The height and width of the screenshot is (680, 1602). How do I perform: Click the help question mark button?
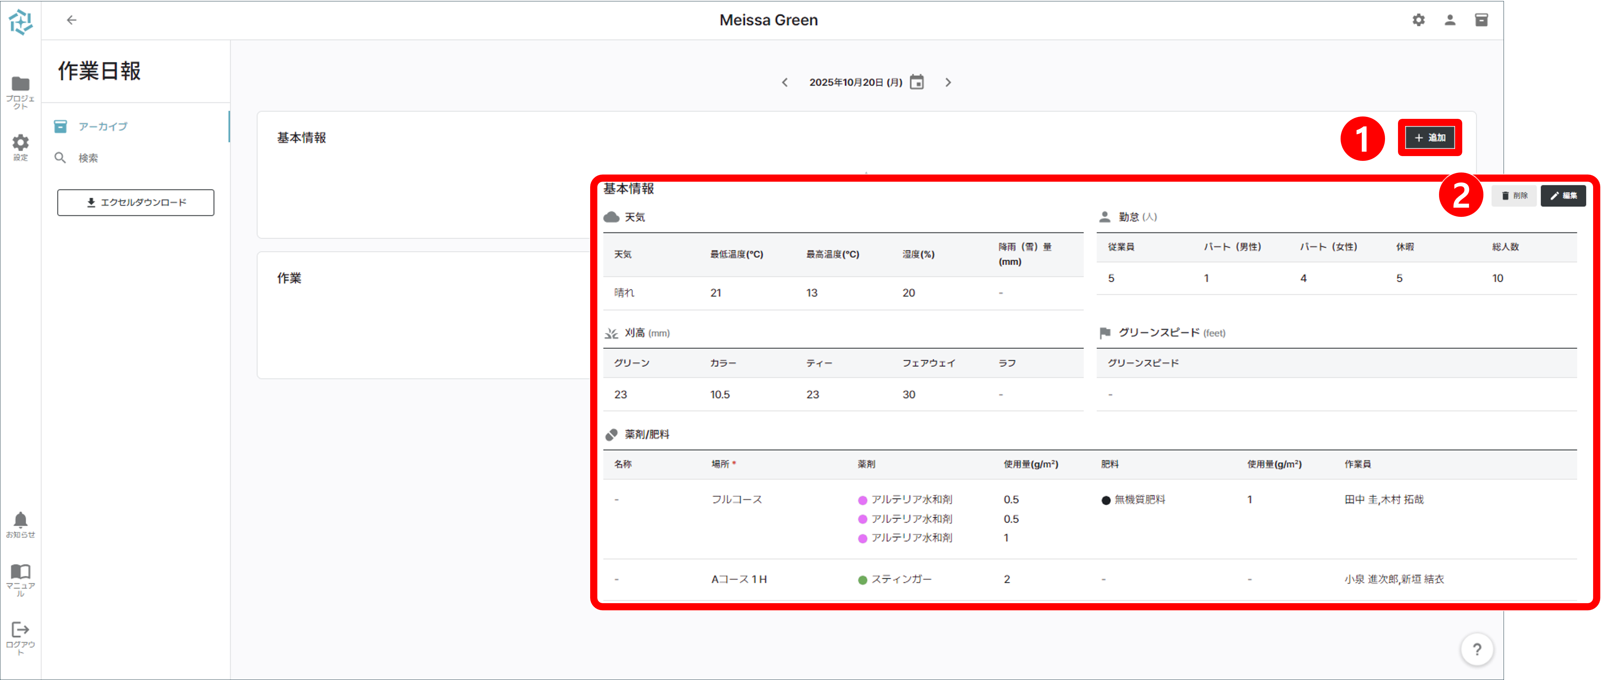[1478, 649]
